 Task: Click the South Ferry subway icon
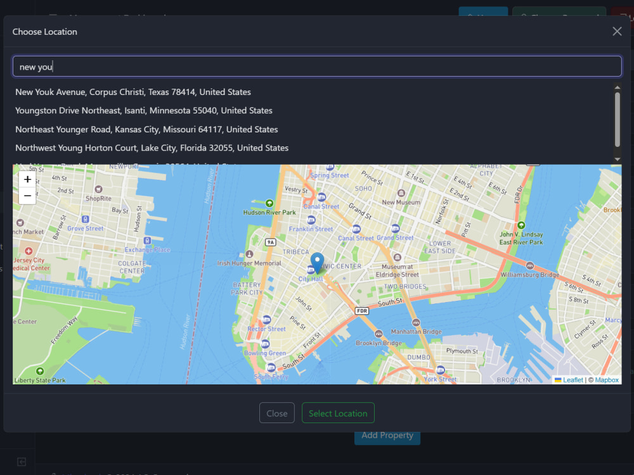[271, 368]
